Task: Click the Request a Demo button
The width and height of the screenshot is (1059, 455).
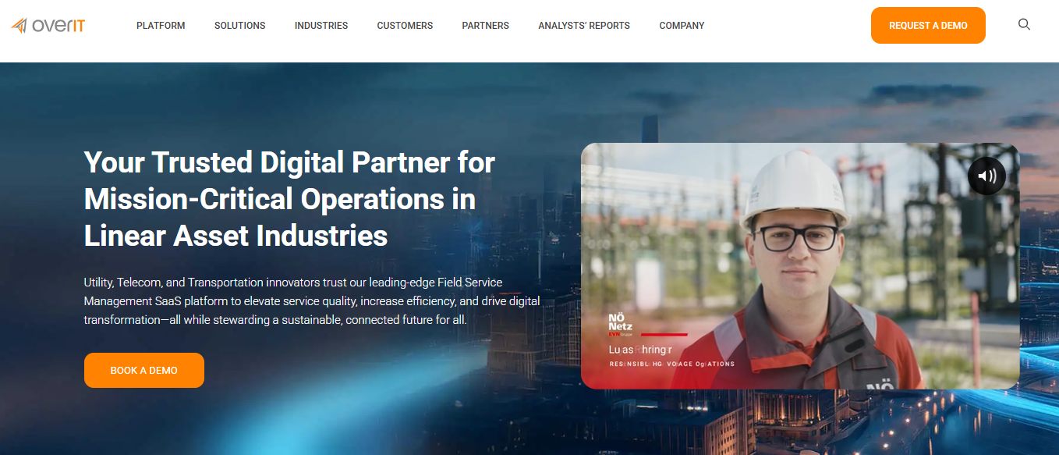Action: [x=928, y=26]
